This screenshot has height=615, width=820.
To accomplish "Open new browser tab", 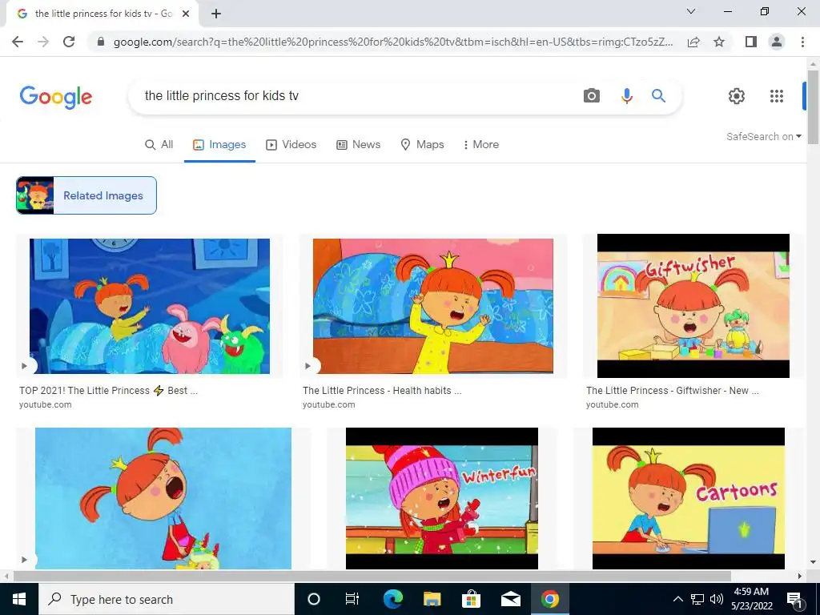I will [x=216, y=14].
